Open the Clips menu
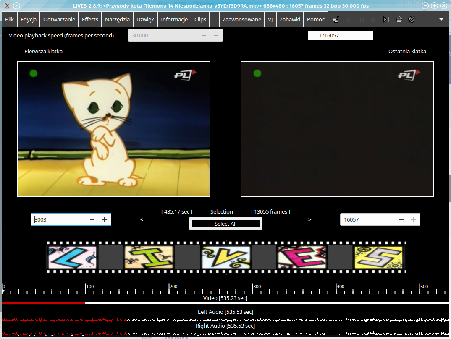 pyautogui.click(x=200, y=19)
